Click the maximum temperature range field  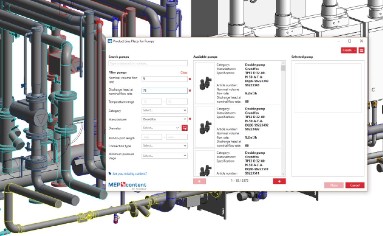[177, 102]
